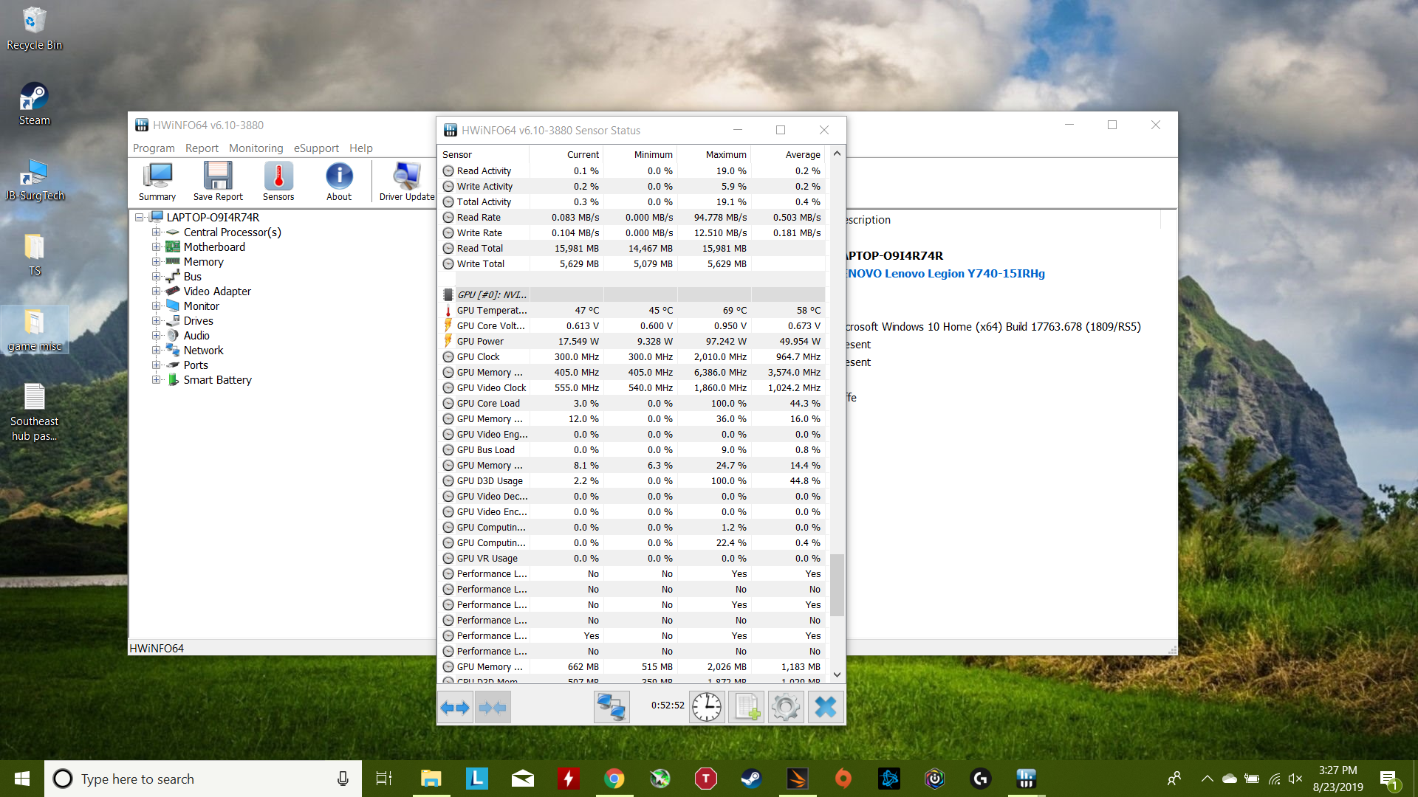Click sensor list scroll-down arrow
The width and height of the screenshot is (1418, 797).
pos(837,674)
